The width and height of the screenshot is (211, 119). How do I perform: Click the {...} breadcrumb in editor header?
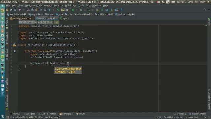pyautogui.click(x=56, y=22)
